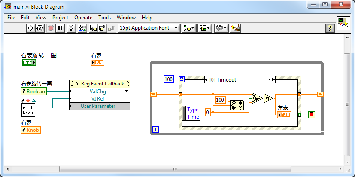Click the Step Over button

coord(102,28)
